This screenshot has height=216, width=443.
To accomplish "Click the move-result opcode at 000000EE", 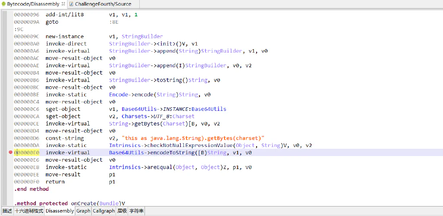I will pyautogui.click(x=63, y=174).
